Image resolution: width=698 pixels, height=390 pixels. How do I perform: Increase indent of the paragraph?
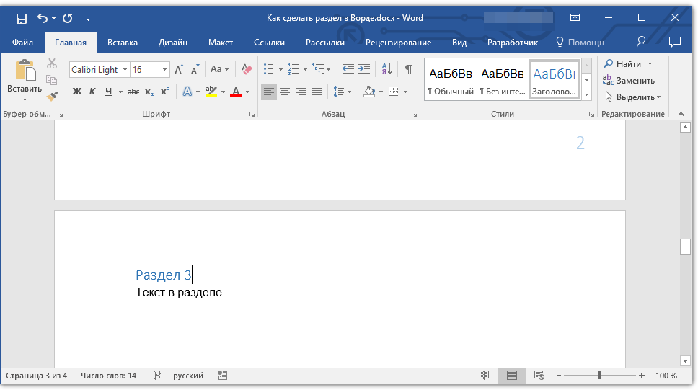[364, 70]
